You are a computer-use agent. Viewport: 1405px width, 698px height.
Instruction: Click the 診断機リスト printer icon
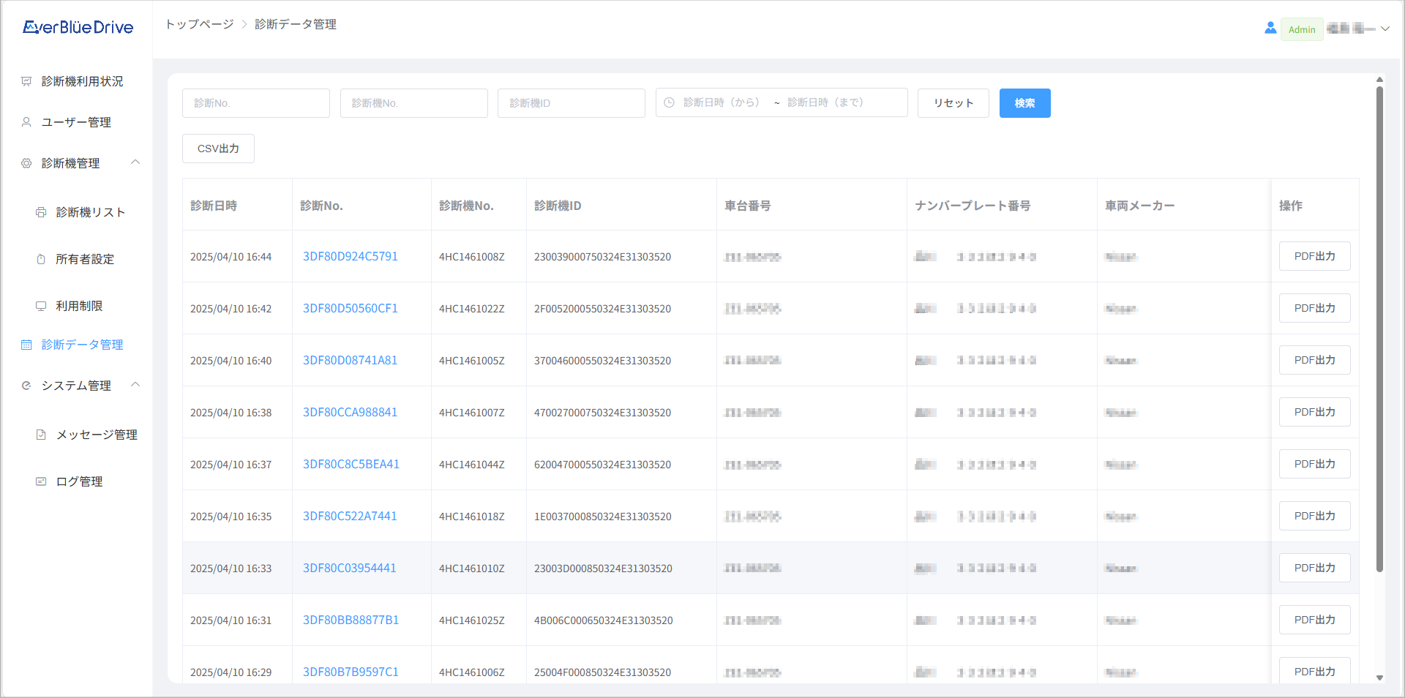coord(41,212)
